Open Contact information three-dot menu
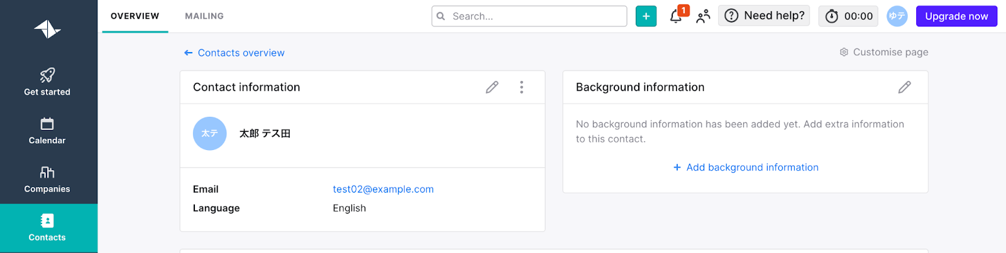 tap(521, 87)
